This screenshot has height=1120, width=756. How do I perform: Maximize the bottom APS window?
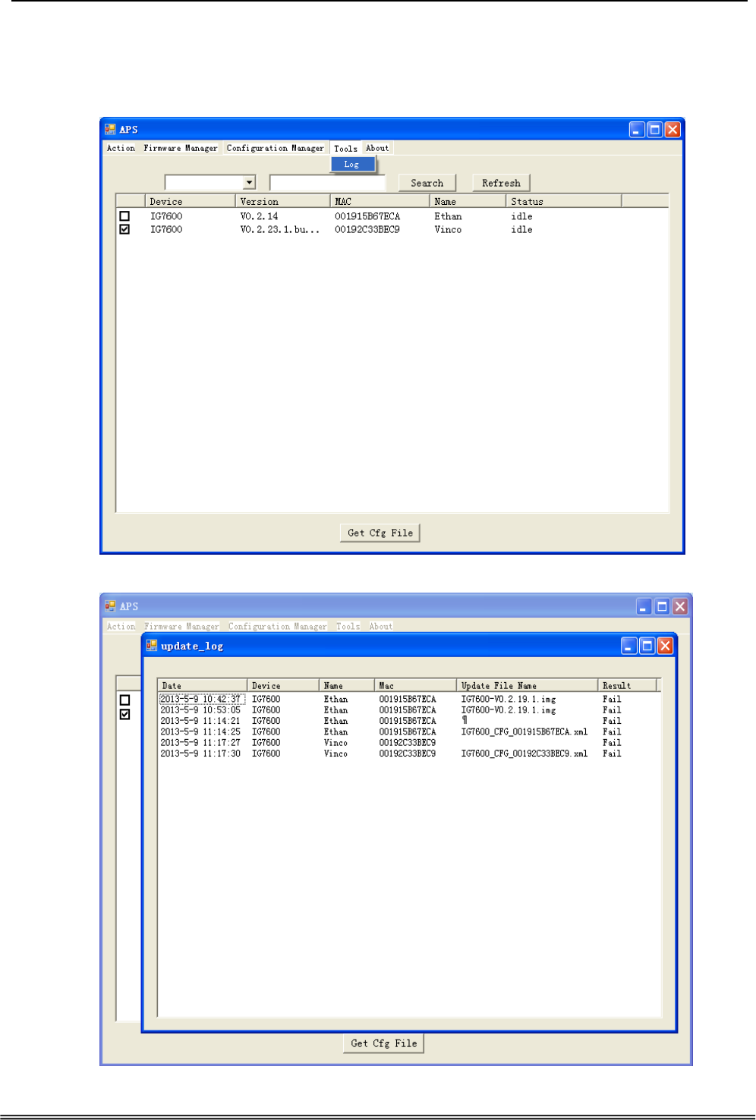click(x=662, y=606)
